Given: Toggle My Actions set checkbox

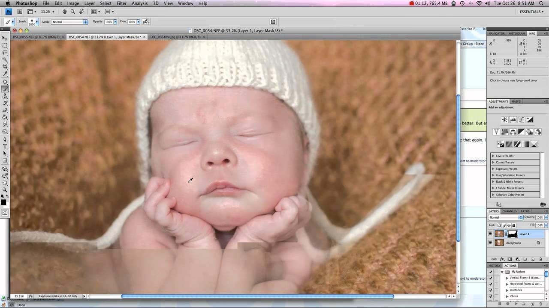Looking at the screenshot, I should click(491, 272).
